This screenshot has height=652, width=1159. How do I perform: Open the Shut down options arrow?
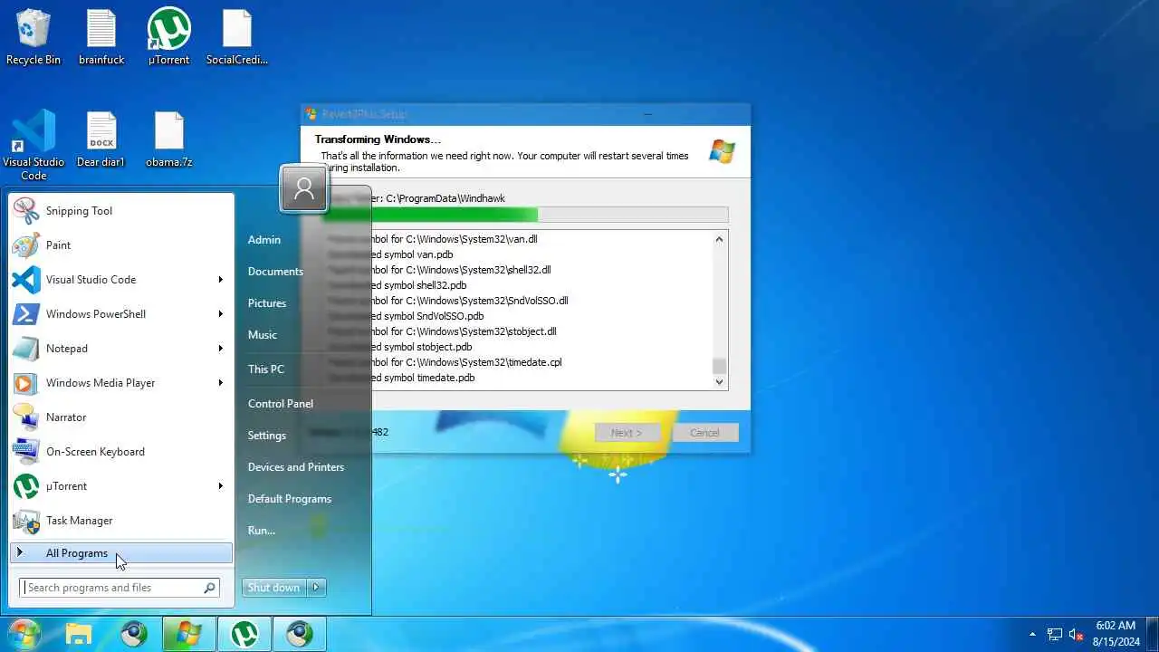316,588
